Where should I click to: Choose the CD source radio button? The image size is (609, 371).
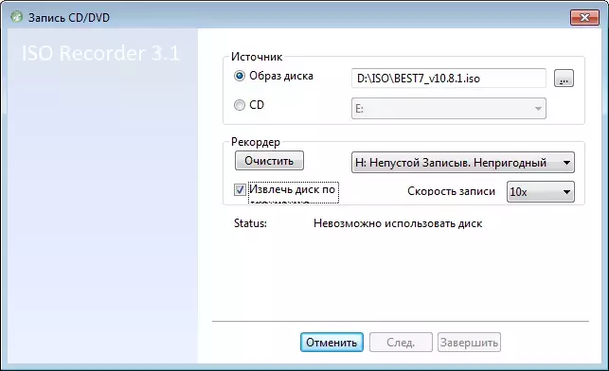tap(240, 105)
